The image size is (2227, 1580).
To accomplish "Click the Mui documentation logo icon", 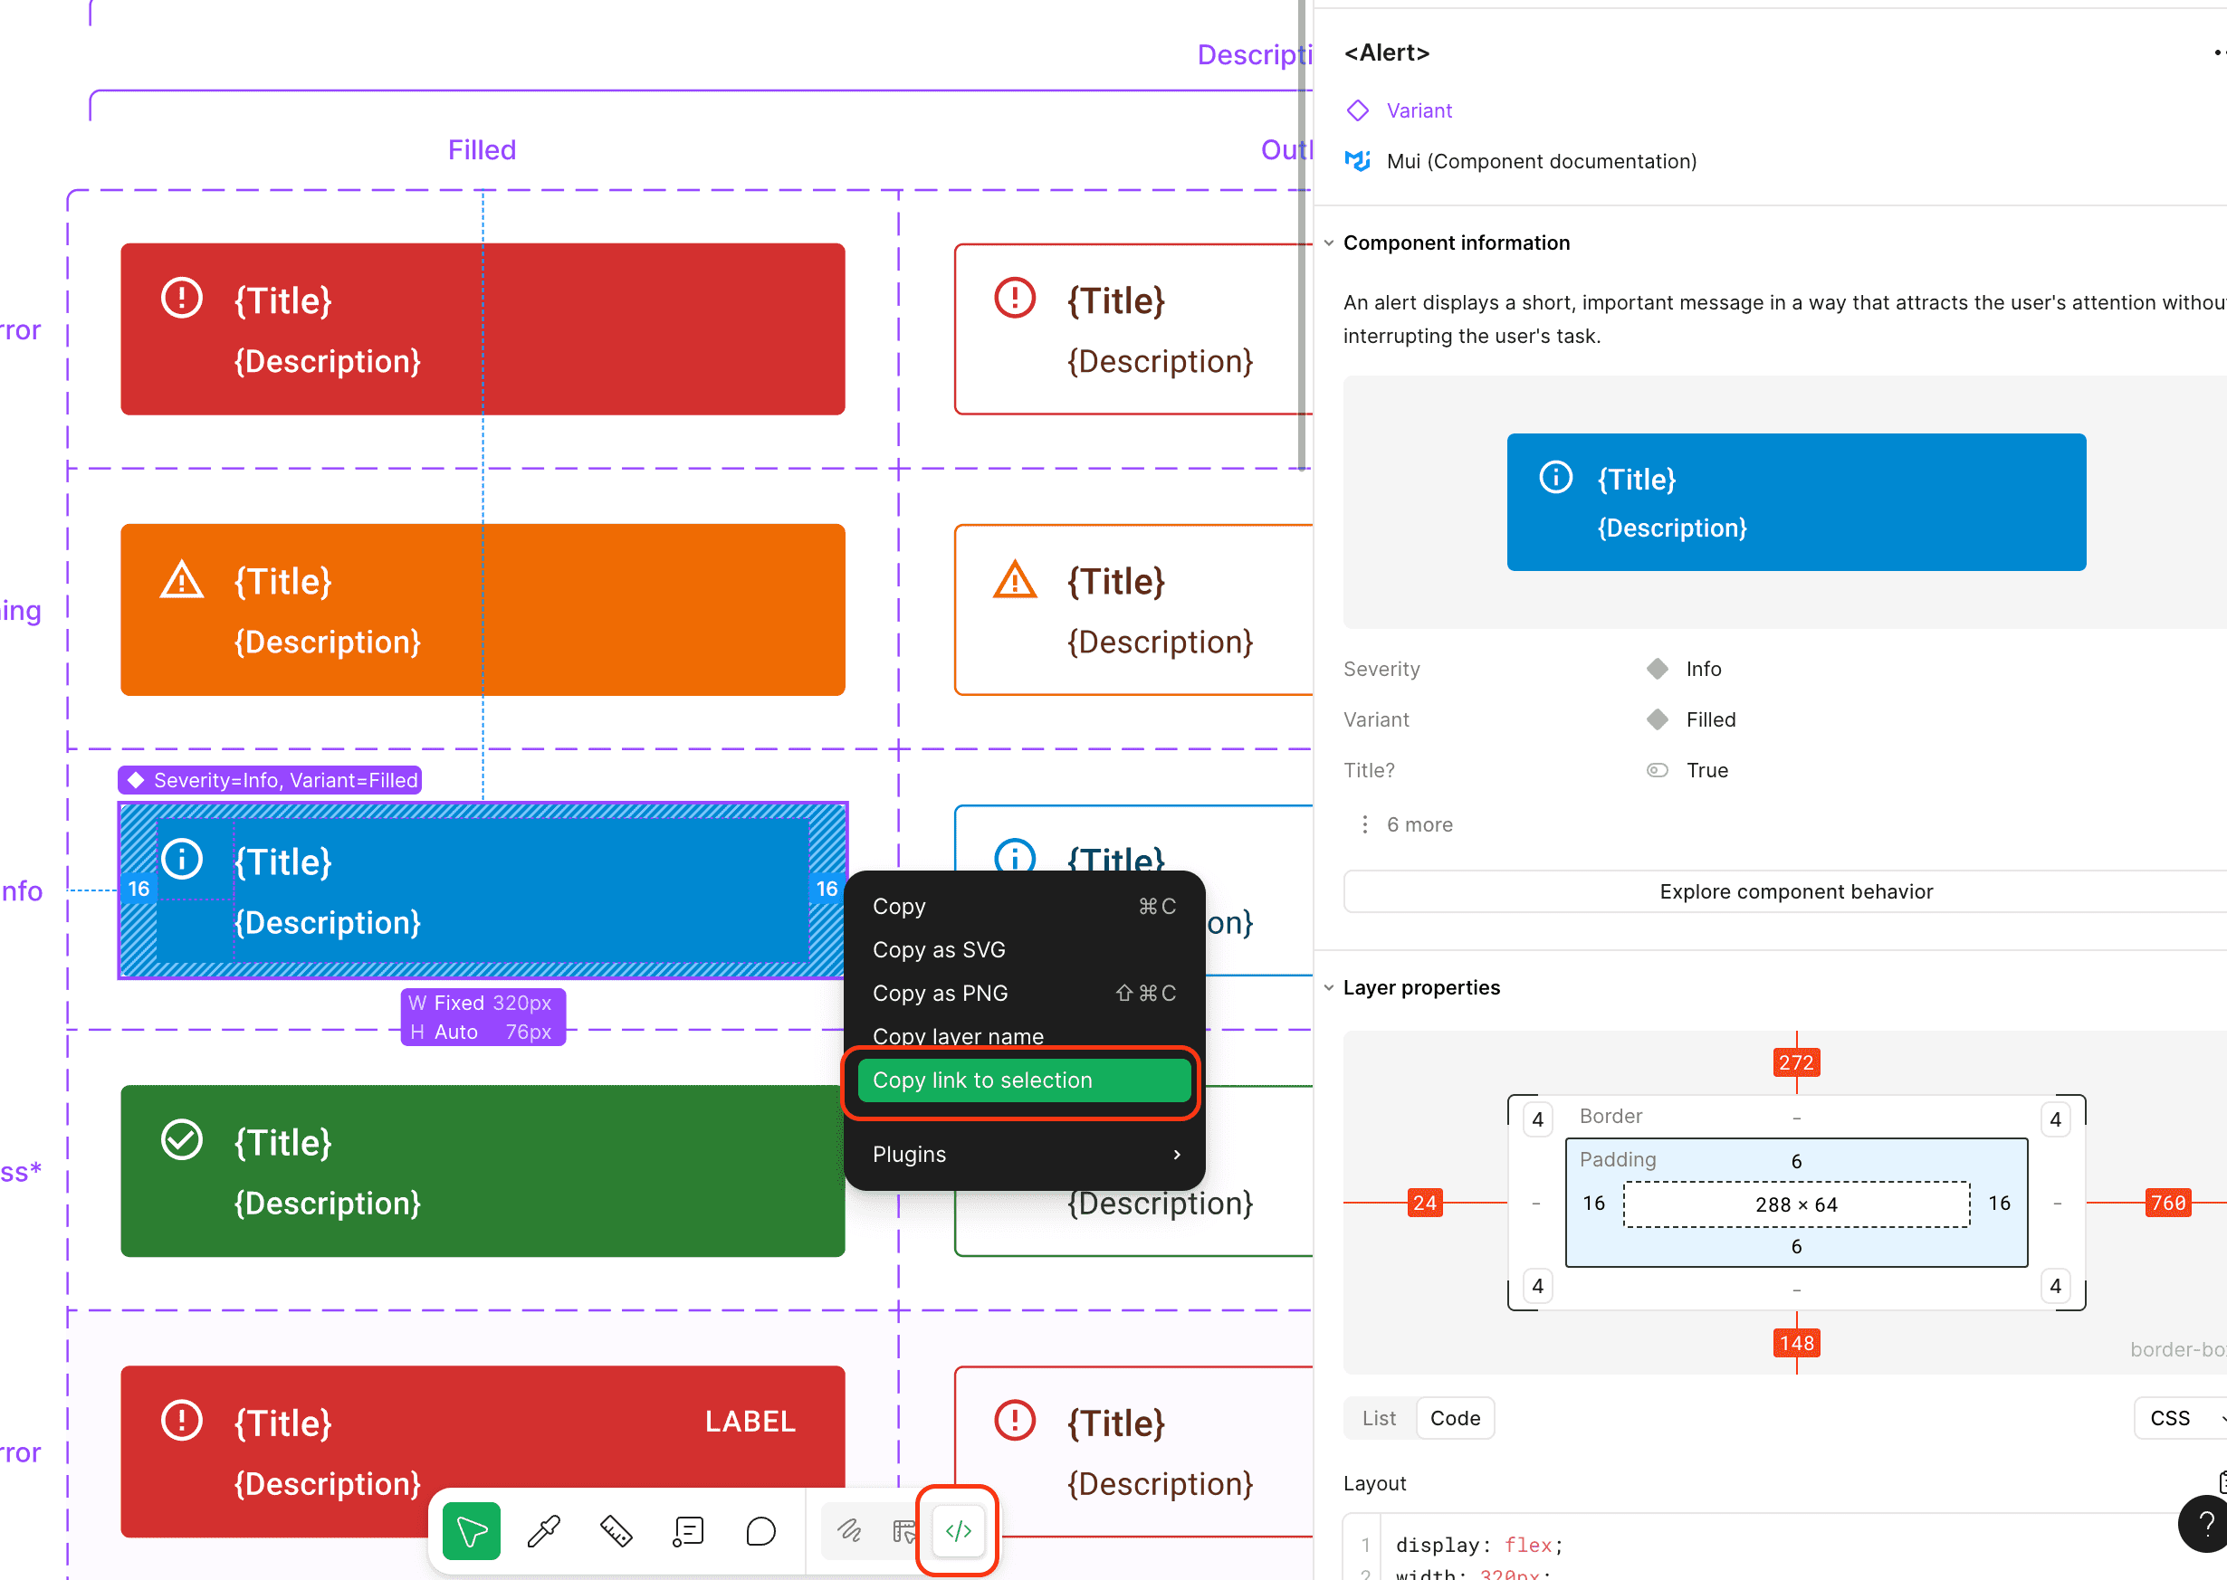I will click(1357, 160).
